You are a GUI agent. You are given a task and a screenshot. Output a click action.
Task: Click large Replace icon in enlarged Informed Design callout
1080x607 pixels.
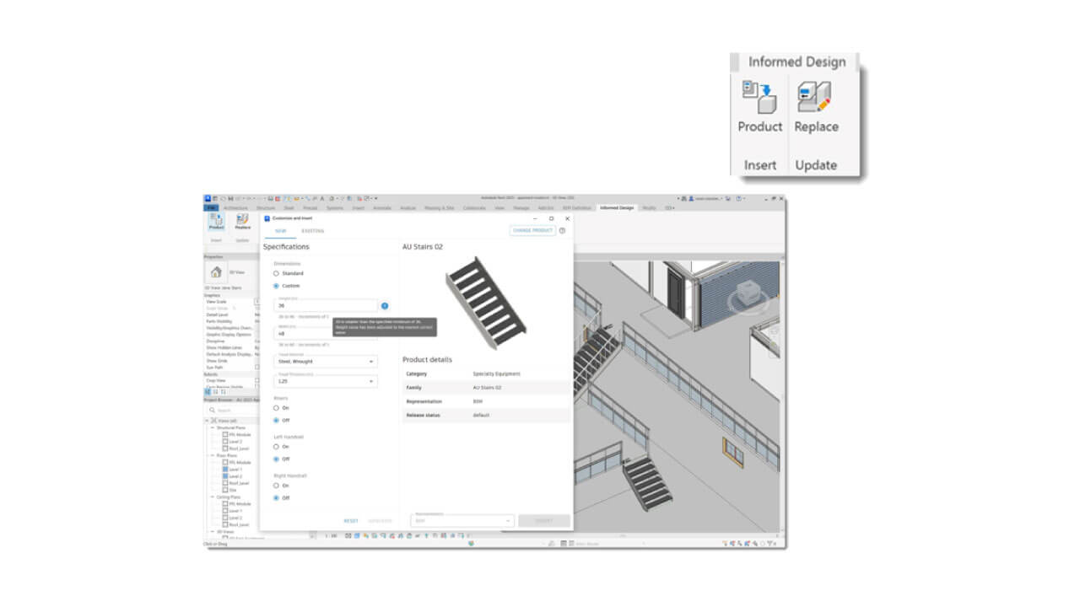click(815, 98)
